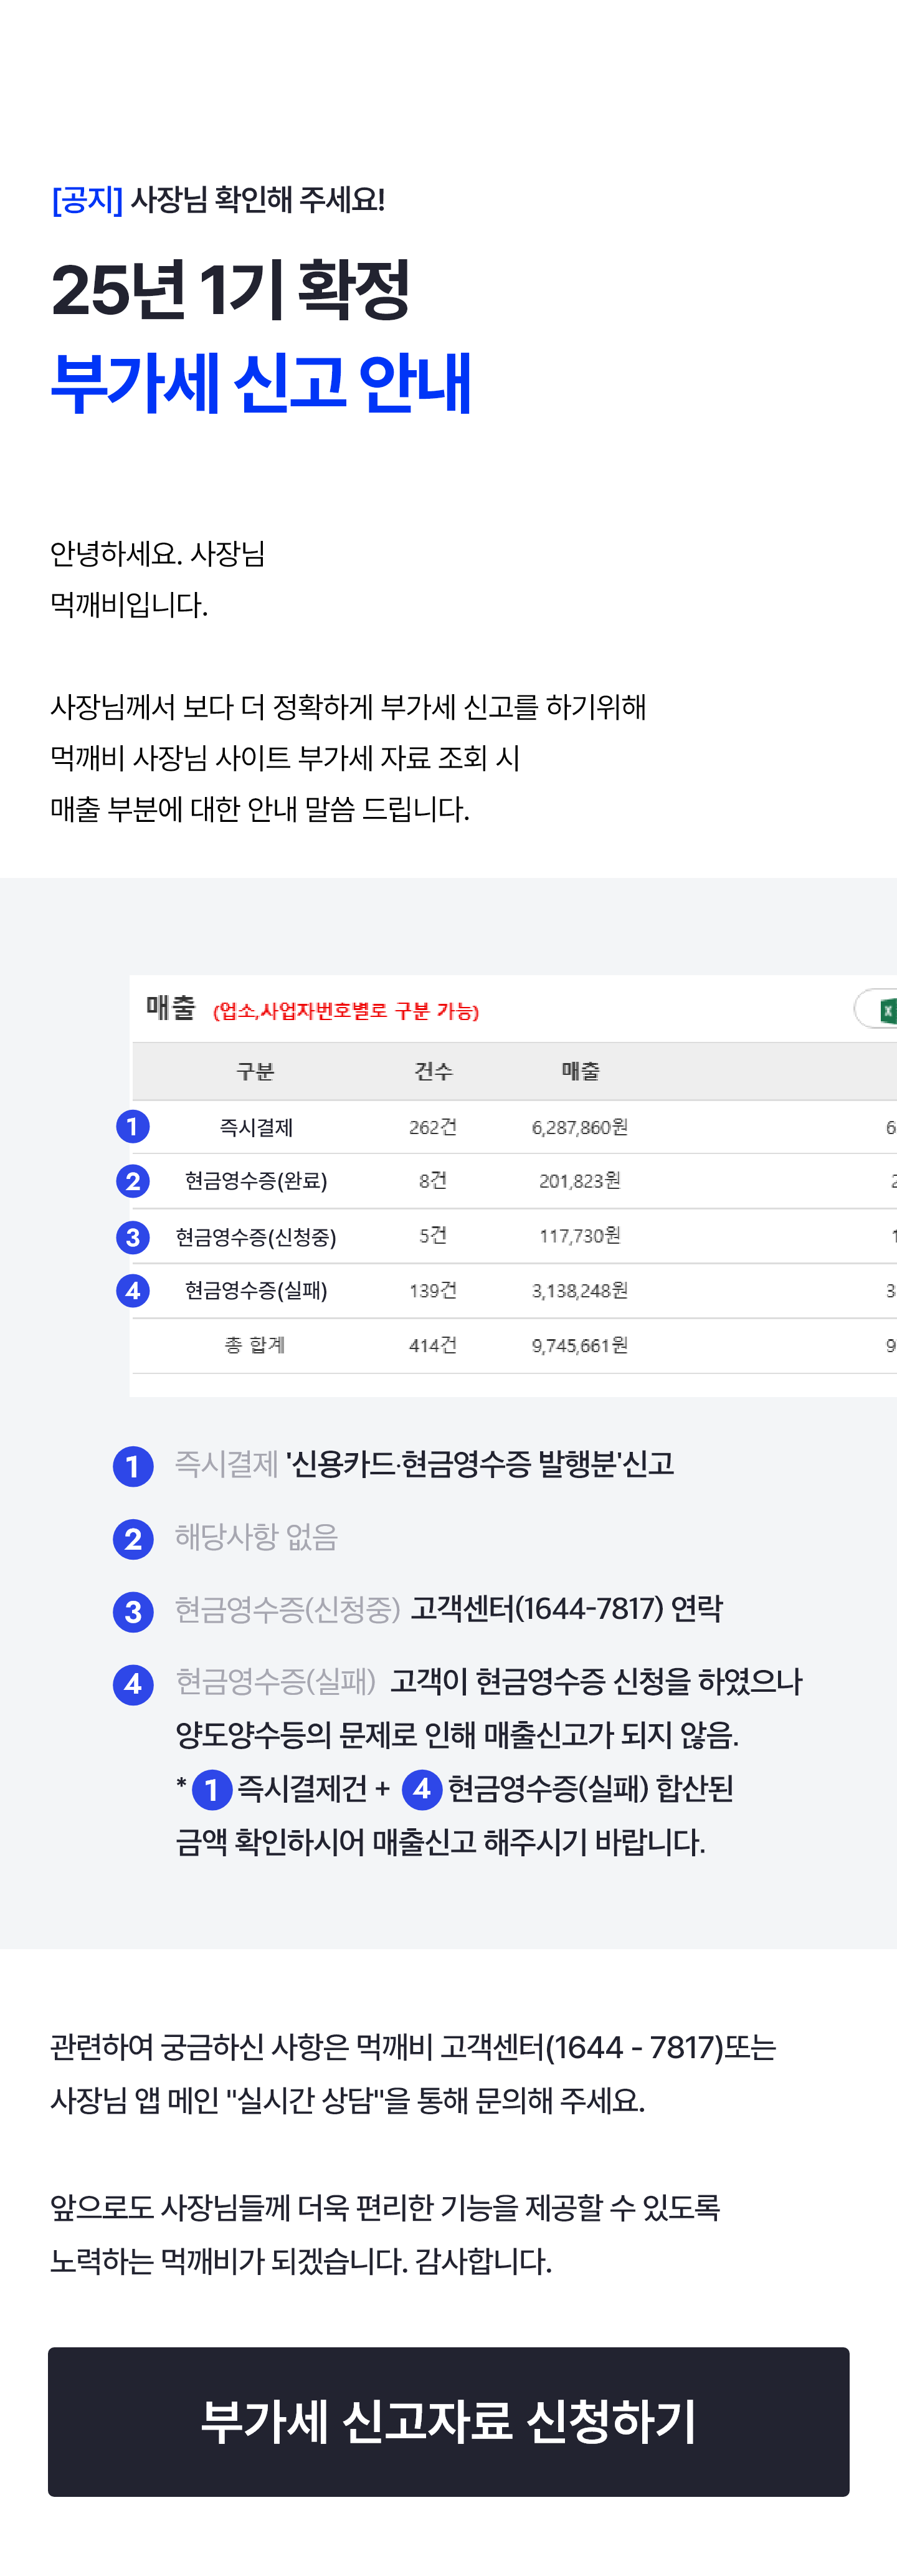This screenshot has width=897, height=2576.
Task: Click the line 양도양수등의 문제로 인해 매출신고가 되지 않음.
Action: (457, 1735)
